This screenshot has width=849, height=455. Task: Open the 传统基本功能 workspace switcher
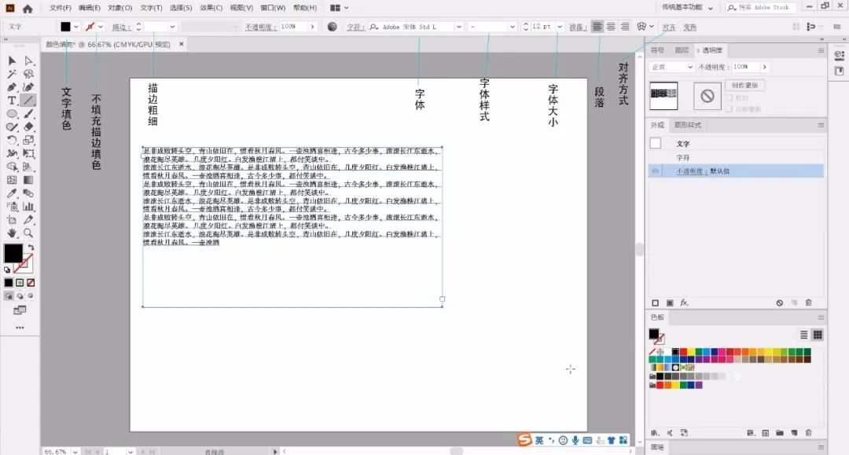pos(686,8)
